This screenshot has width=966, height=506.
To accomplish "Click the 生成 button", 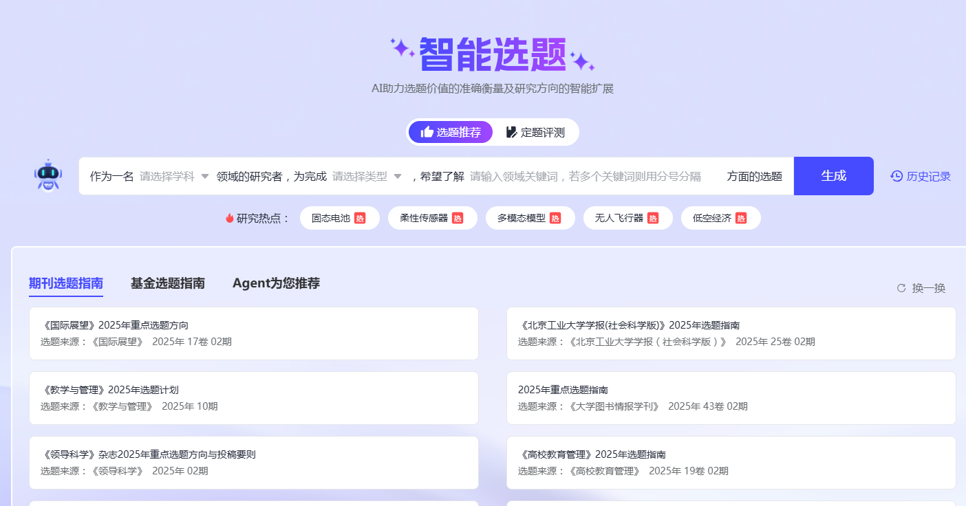I will pyautogui.click(x=833, y=176).
